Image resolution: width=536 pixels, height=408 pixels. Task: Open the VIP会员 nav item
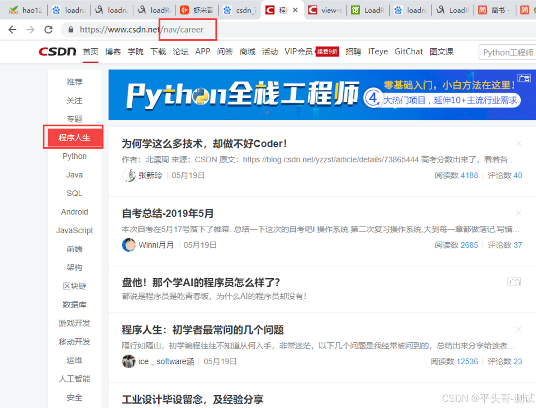(x=298, y=52)
